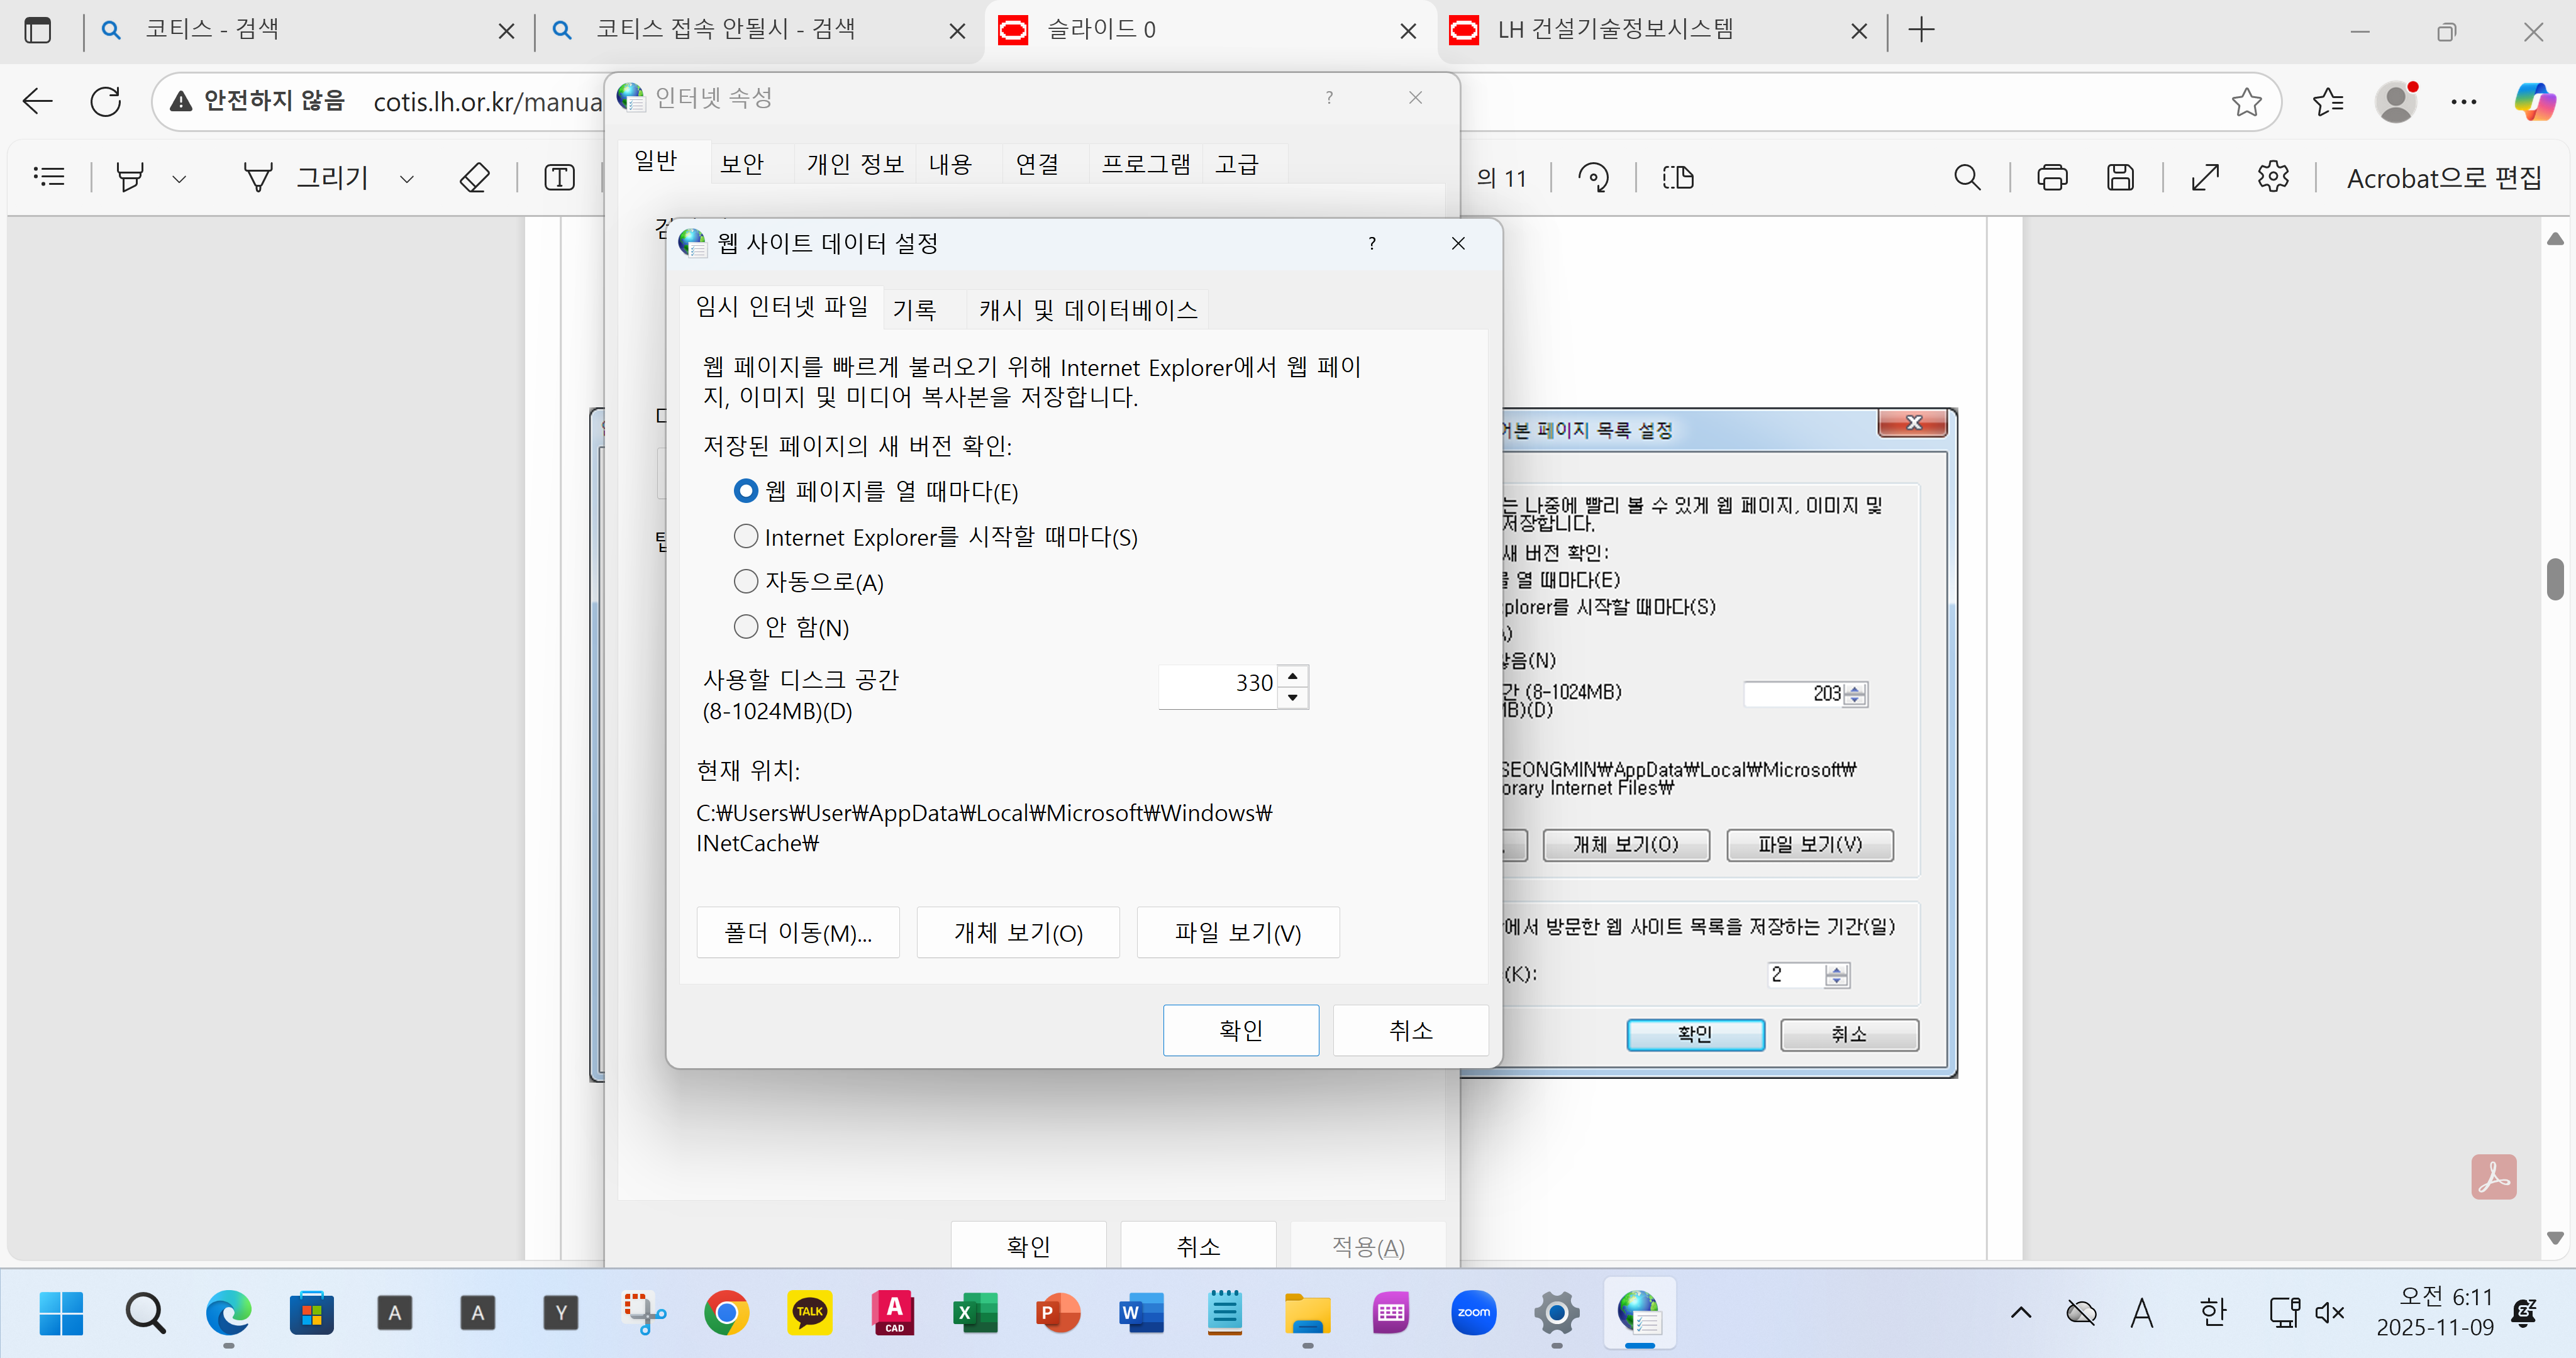Select 'Internet Explorer를 시작할 때마다' radio option
Screen dimensions: 2576x1358
746,537
